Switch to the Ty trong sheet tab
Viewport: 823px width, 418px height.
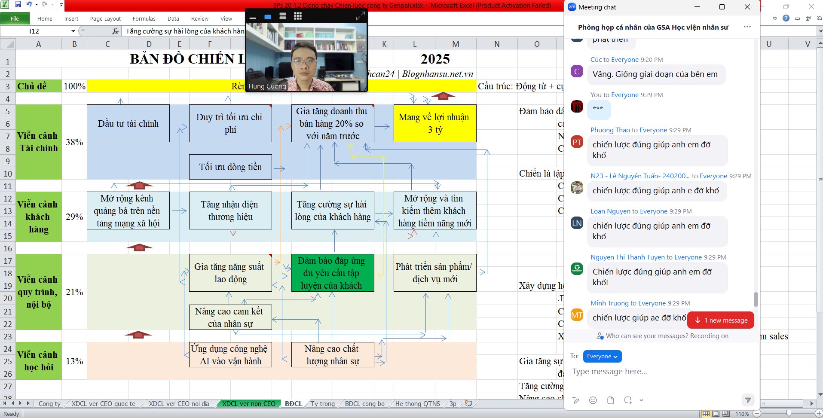[322, 403]
